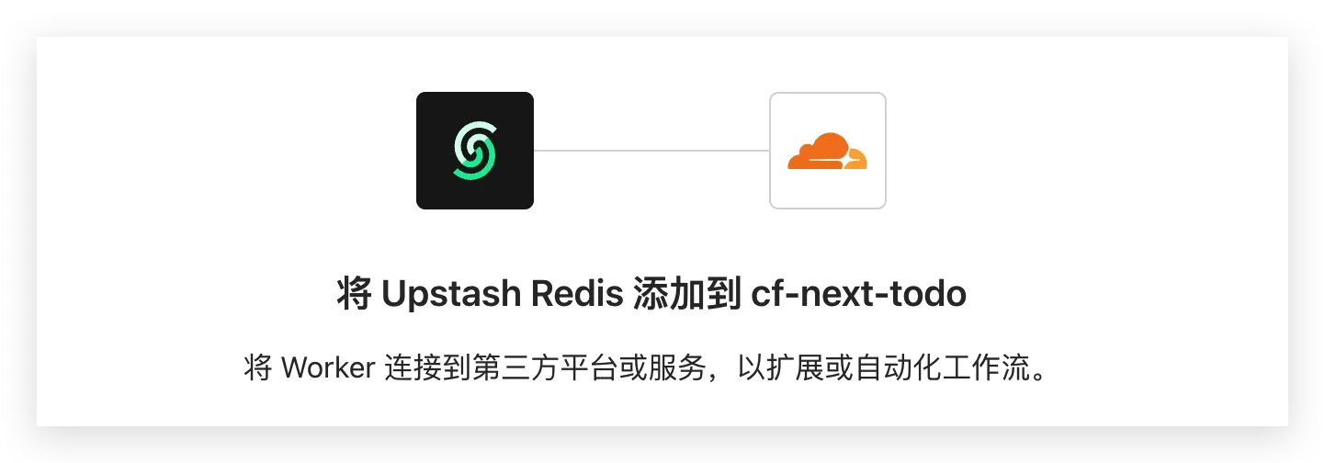Click the Upstash Redis logo tile
The image size is (1325, 463).
tap(475, 151)
